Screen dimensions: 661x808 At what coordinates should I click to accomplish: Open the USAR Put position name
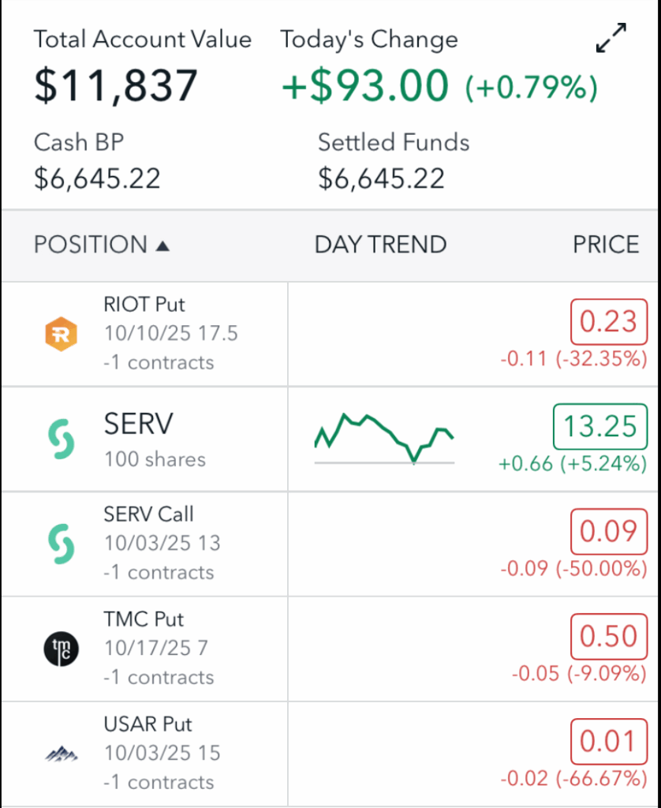[148, 724]
